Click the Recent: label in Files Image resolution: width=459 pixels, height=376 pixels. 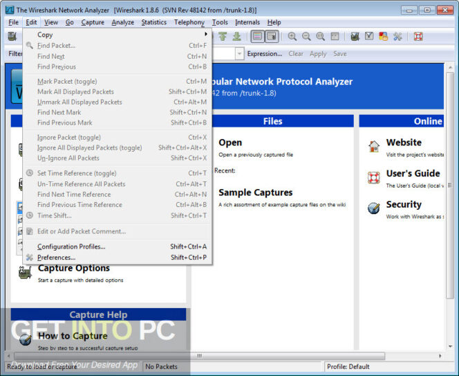(x=225, y=170)
